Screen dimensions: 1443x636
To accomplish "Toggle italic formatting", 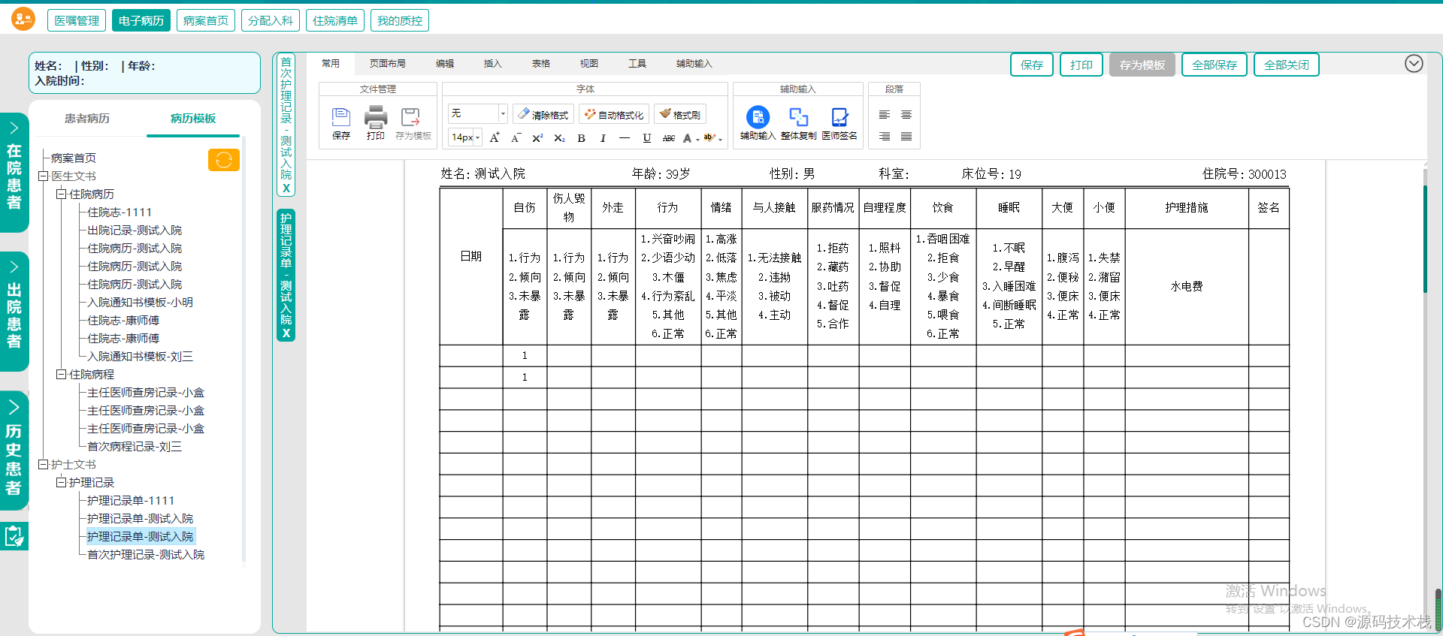I will (x=603, y=137).
